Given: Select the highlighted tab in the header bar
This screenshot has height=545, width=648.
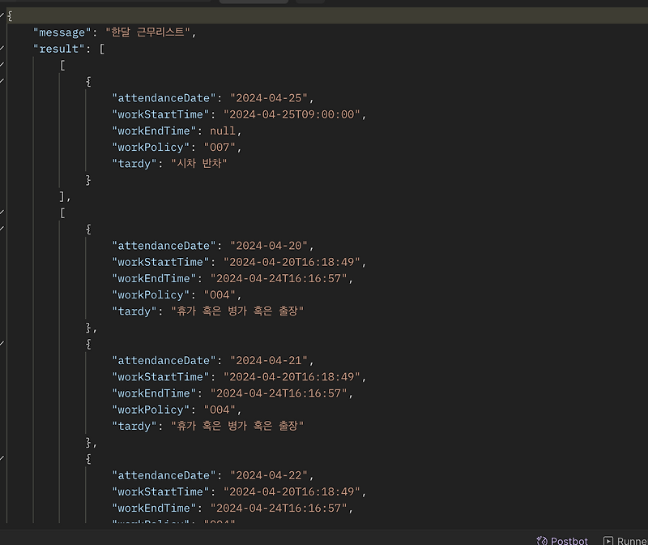Looking at the screenshot, I should coord(254,2).
